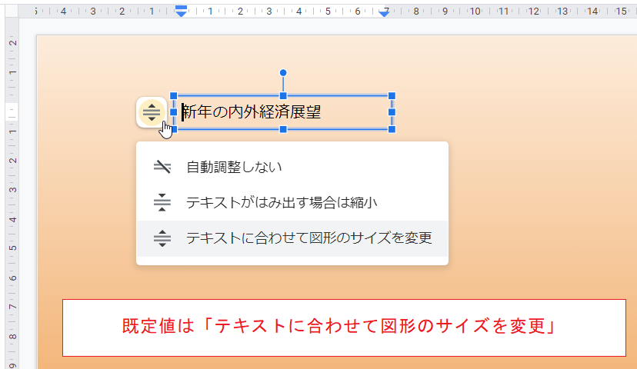Click the bottom-right resize handle of text box
Viewport: 637px width, 369px height.
coord(392,129)
